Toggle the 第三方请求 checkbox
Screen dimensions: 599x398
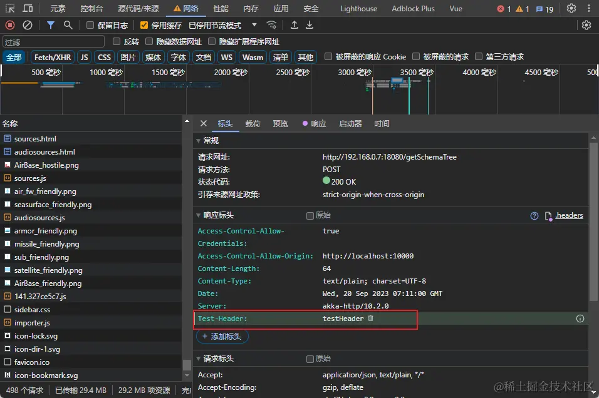pos(479,57)
